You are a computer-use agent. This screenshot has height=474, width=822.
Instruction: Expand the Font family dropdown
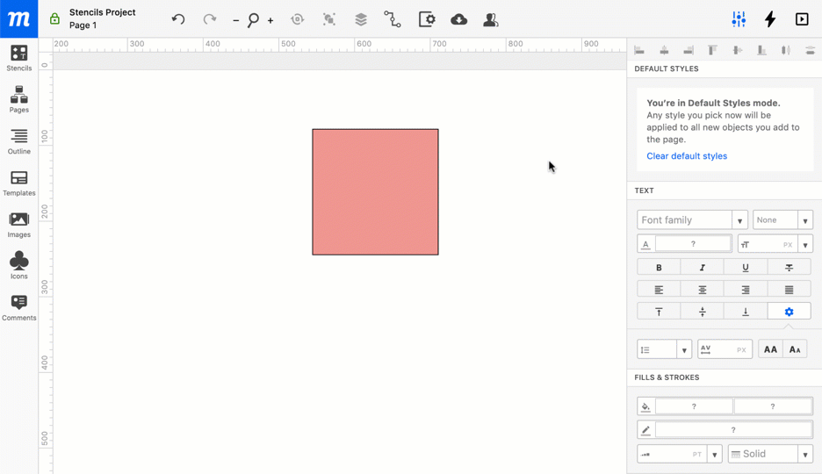tap(692, 220)
